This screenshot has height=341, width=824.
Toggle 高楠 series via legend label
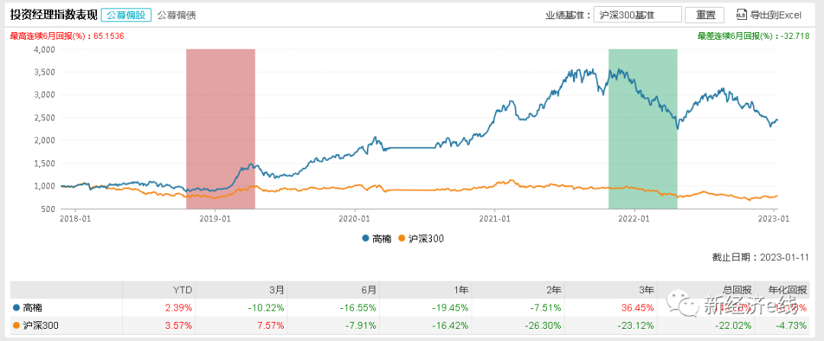[381, 239]
